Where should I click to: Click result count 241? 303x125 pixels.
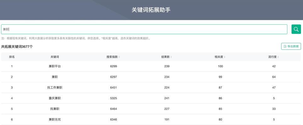click(167, 98)
